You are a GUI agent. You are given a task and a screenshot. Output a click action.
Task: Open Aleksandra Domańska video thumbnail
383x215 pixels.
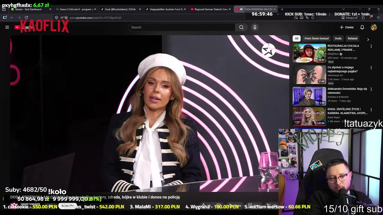pos(309,96)
